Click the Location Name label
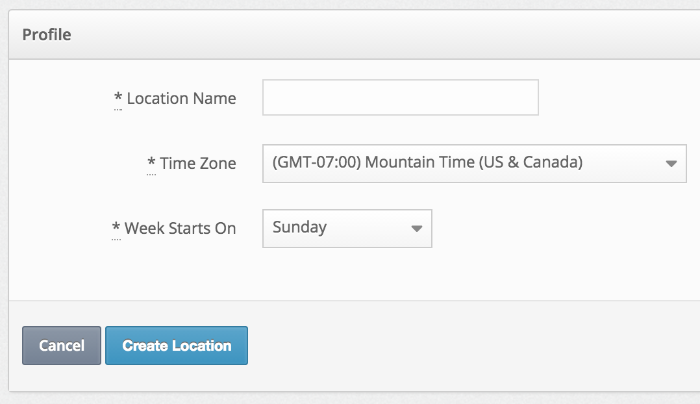The image size is (700, 404). [181, 99]
